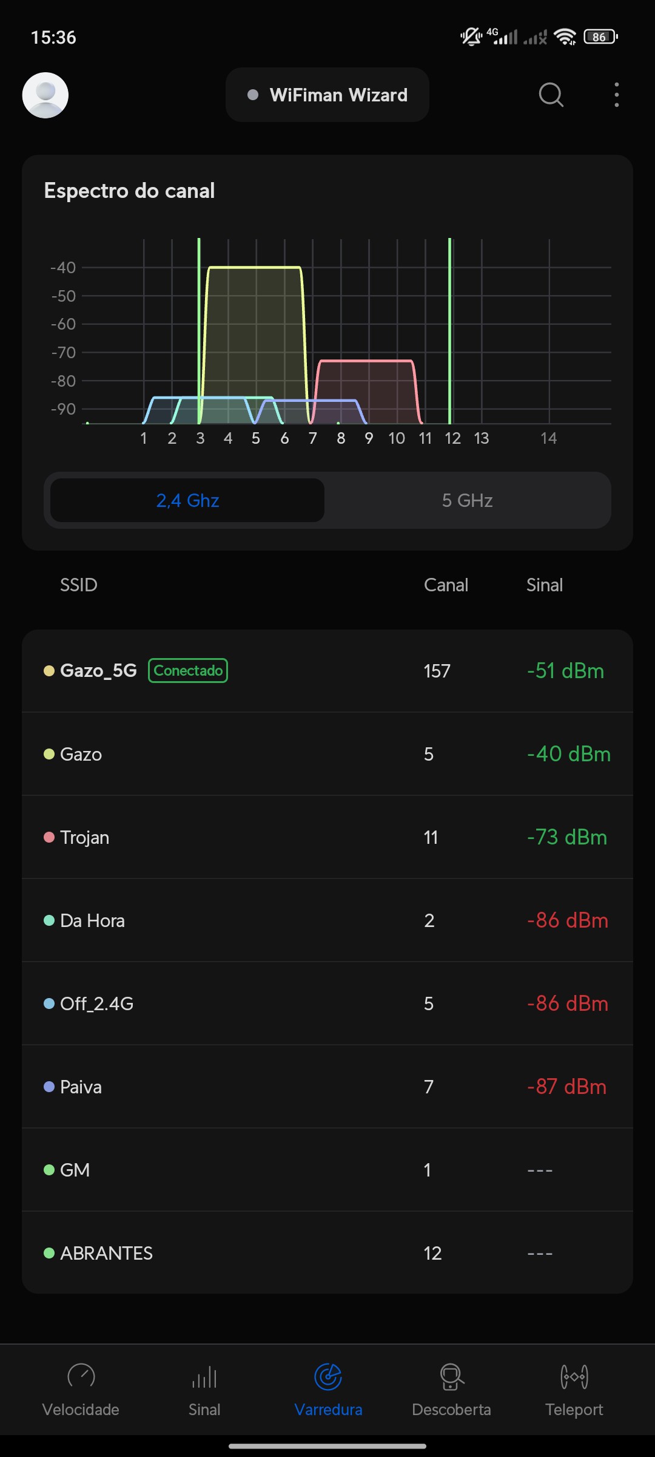Open the WiFiman Wizard device selector

tap(327, 95)
